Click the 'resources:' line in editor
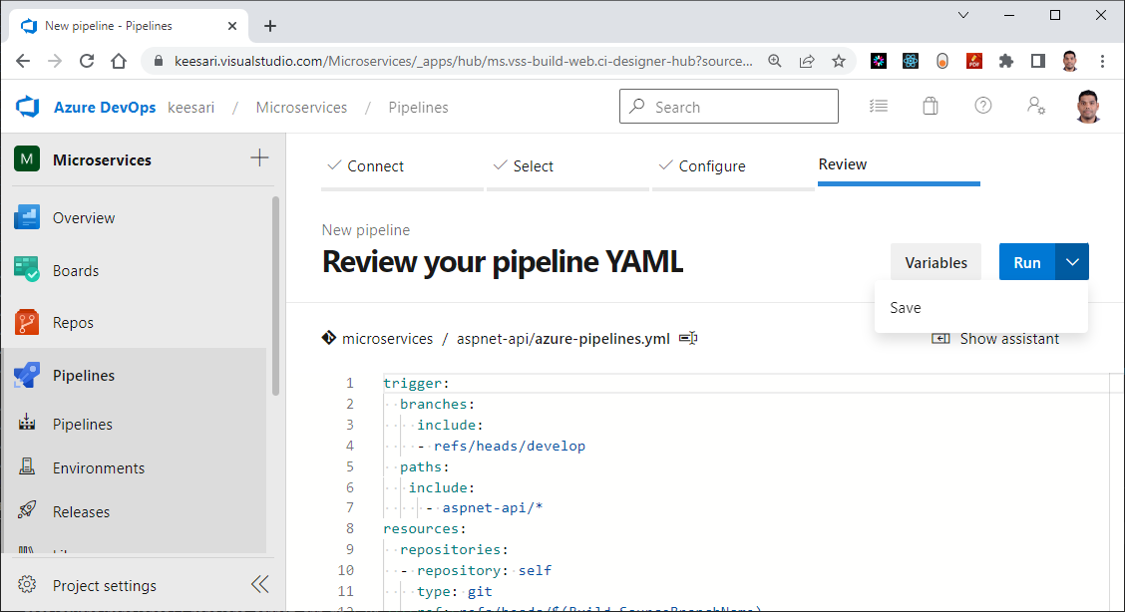The width and height of the screenshot is (1125, 612). [x=425, y=528]
